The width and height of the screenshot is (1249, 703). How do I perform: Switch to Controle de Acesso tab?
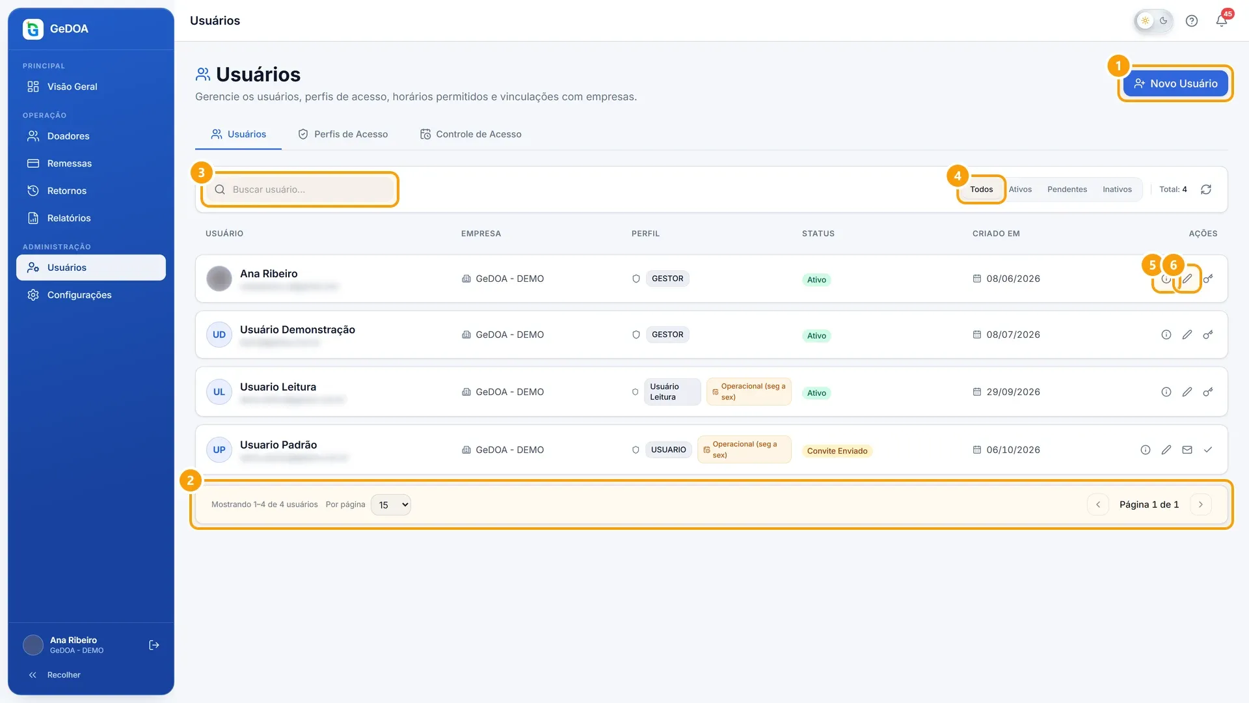click(x=470, y=134)
